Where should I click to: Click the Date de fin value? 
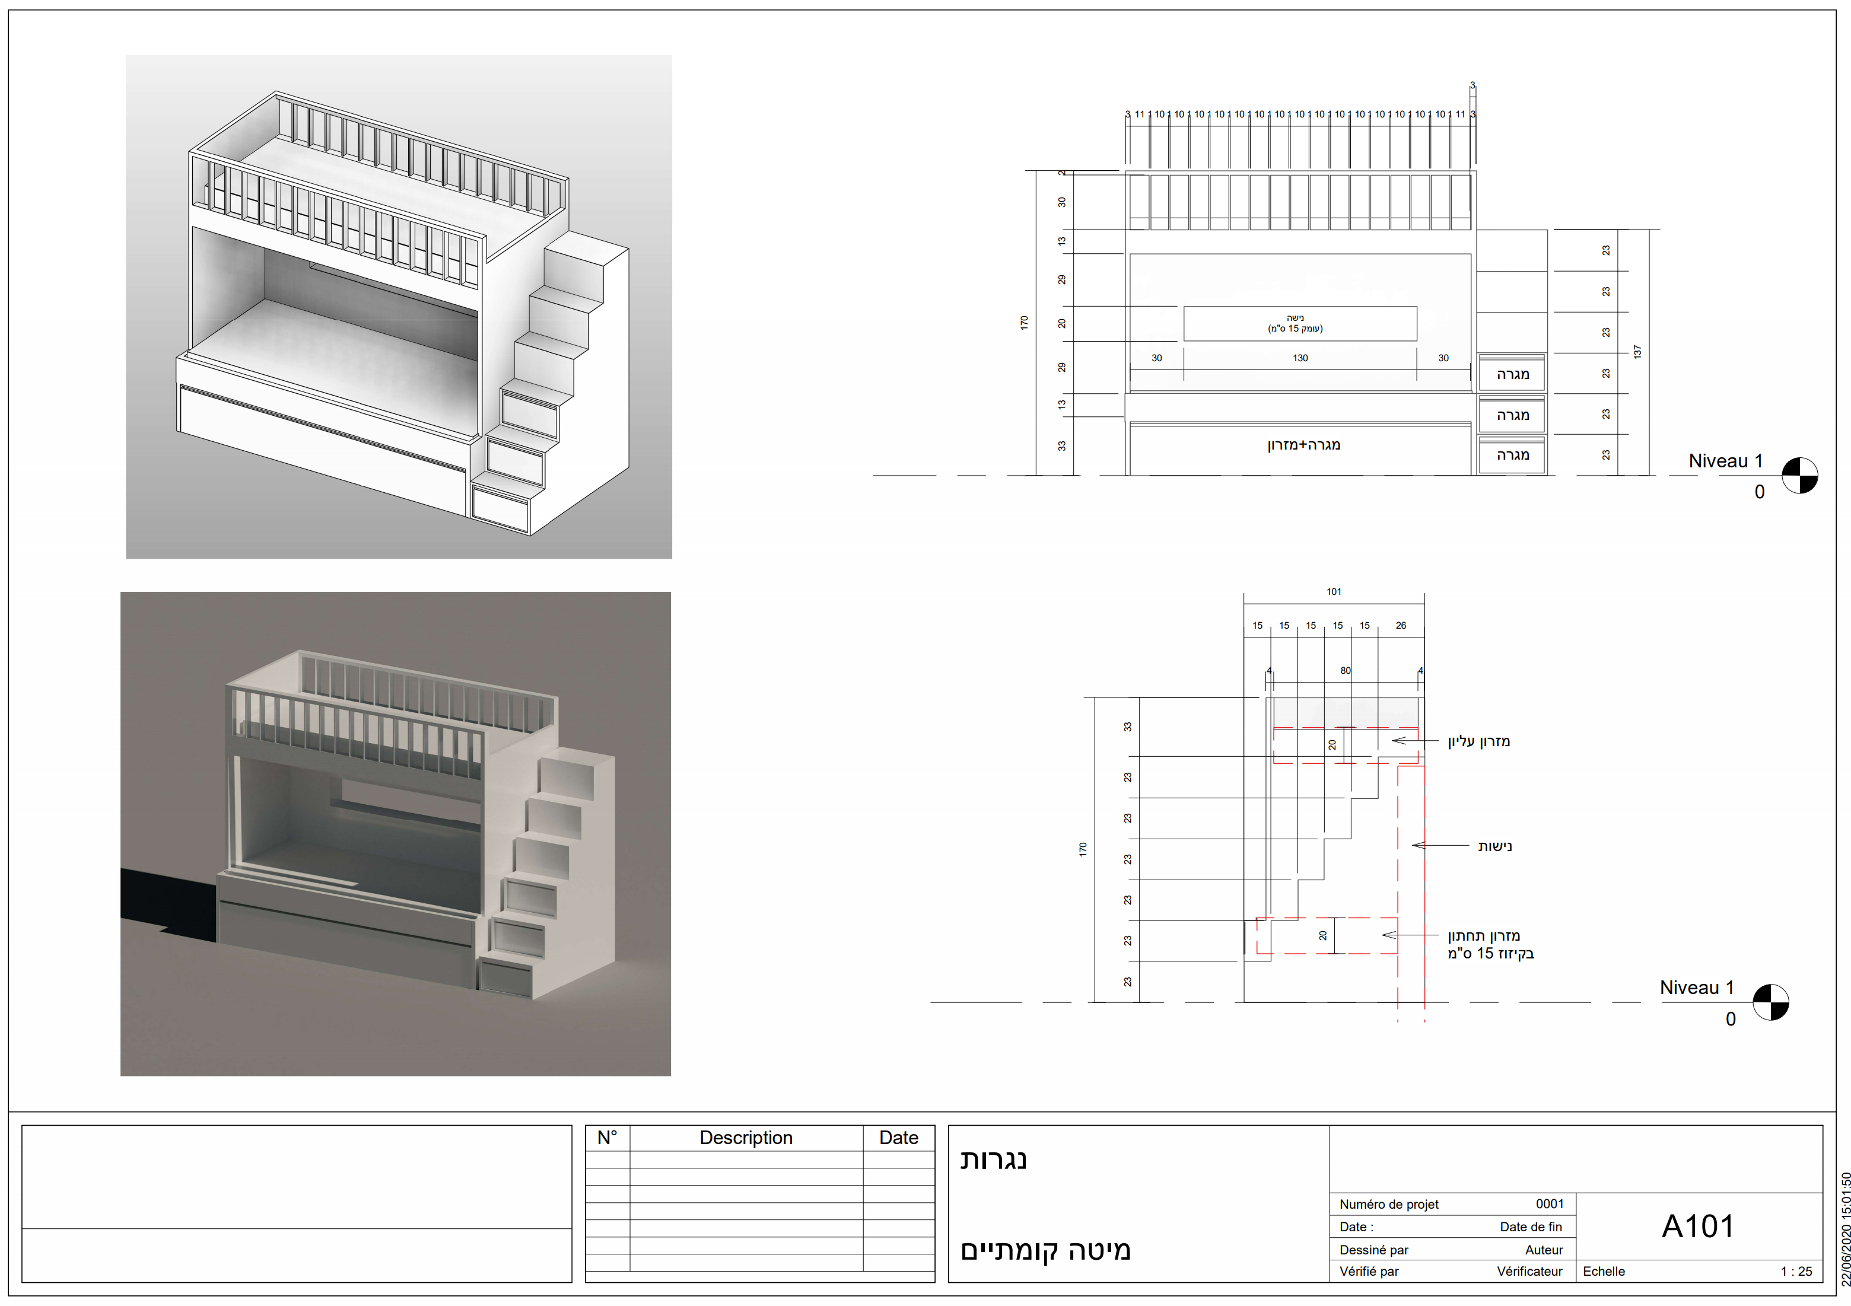[1530, 1227]
